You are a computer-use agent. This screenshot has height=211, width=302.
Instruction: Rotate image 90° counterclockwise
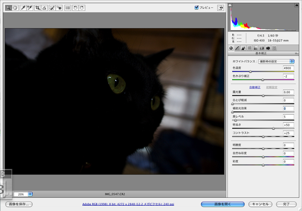coord(75,8)
